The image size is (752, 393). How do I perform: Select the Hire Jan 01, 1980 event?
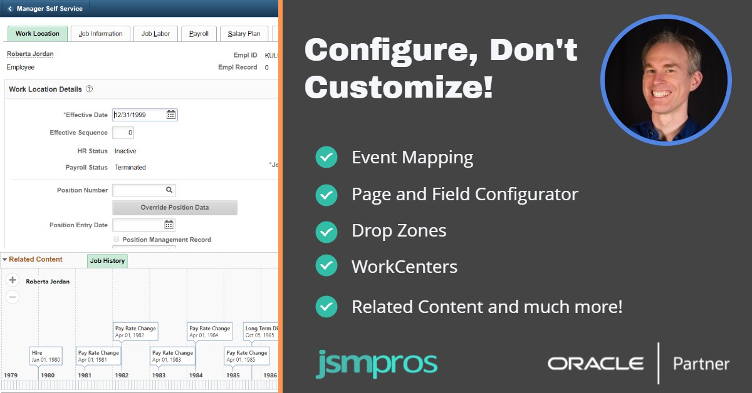pyautogui.click(x=46, y=356)
